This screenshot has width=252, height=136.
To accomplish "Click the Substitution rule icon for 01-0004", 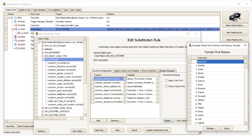I will click(x=15, y=29).
